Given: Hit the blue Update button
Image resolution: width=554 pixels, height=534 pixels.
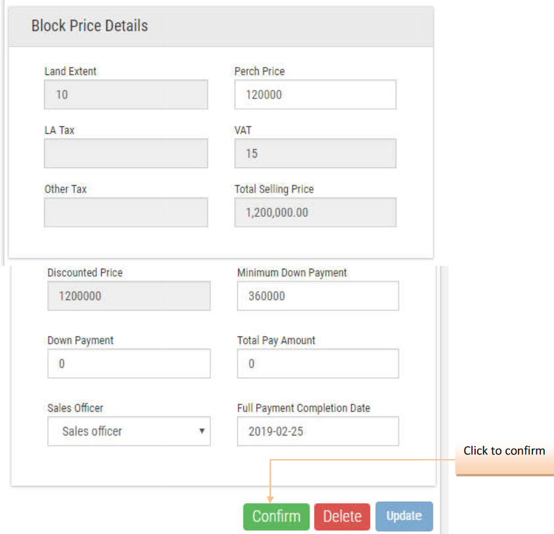Looking at the screenshot, I should pos(404,516).
